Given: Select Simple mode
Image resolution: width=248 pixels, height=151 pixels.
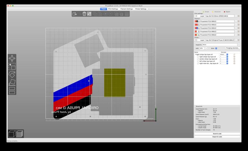Looking at the screenshot, I should 206,12.
